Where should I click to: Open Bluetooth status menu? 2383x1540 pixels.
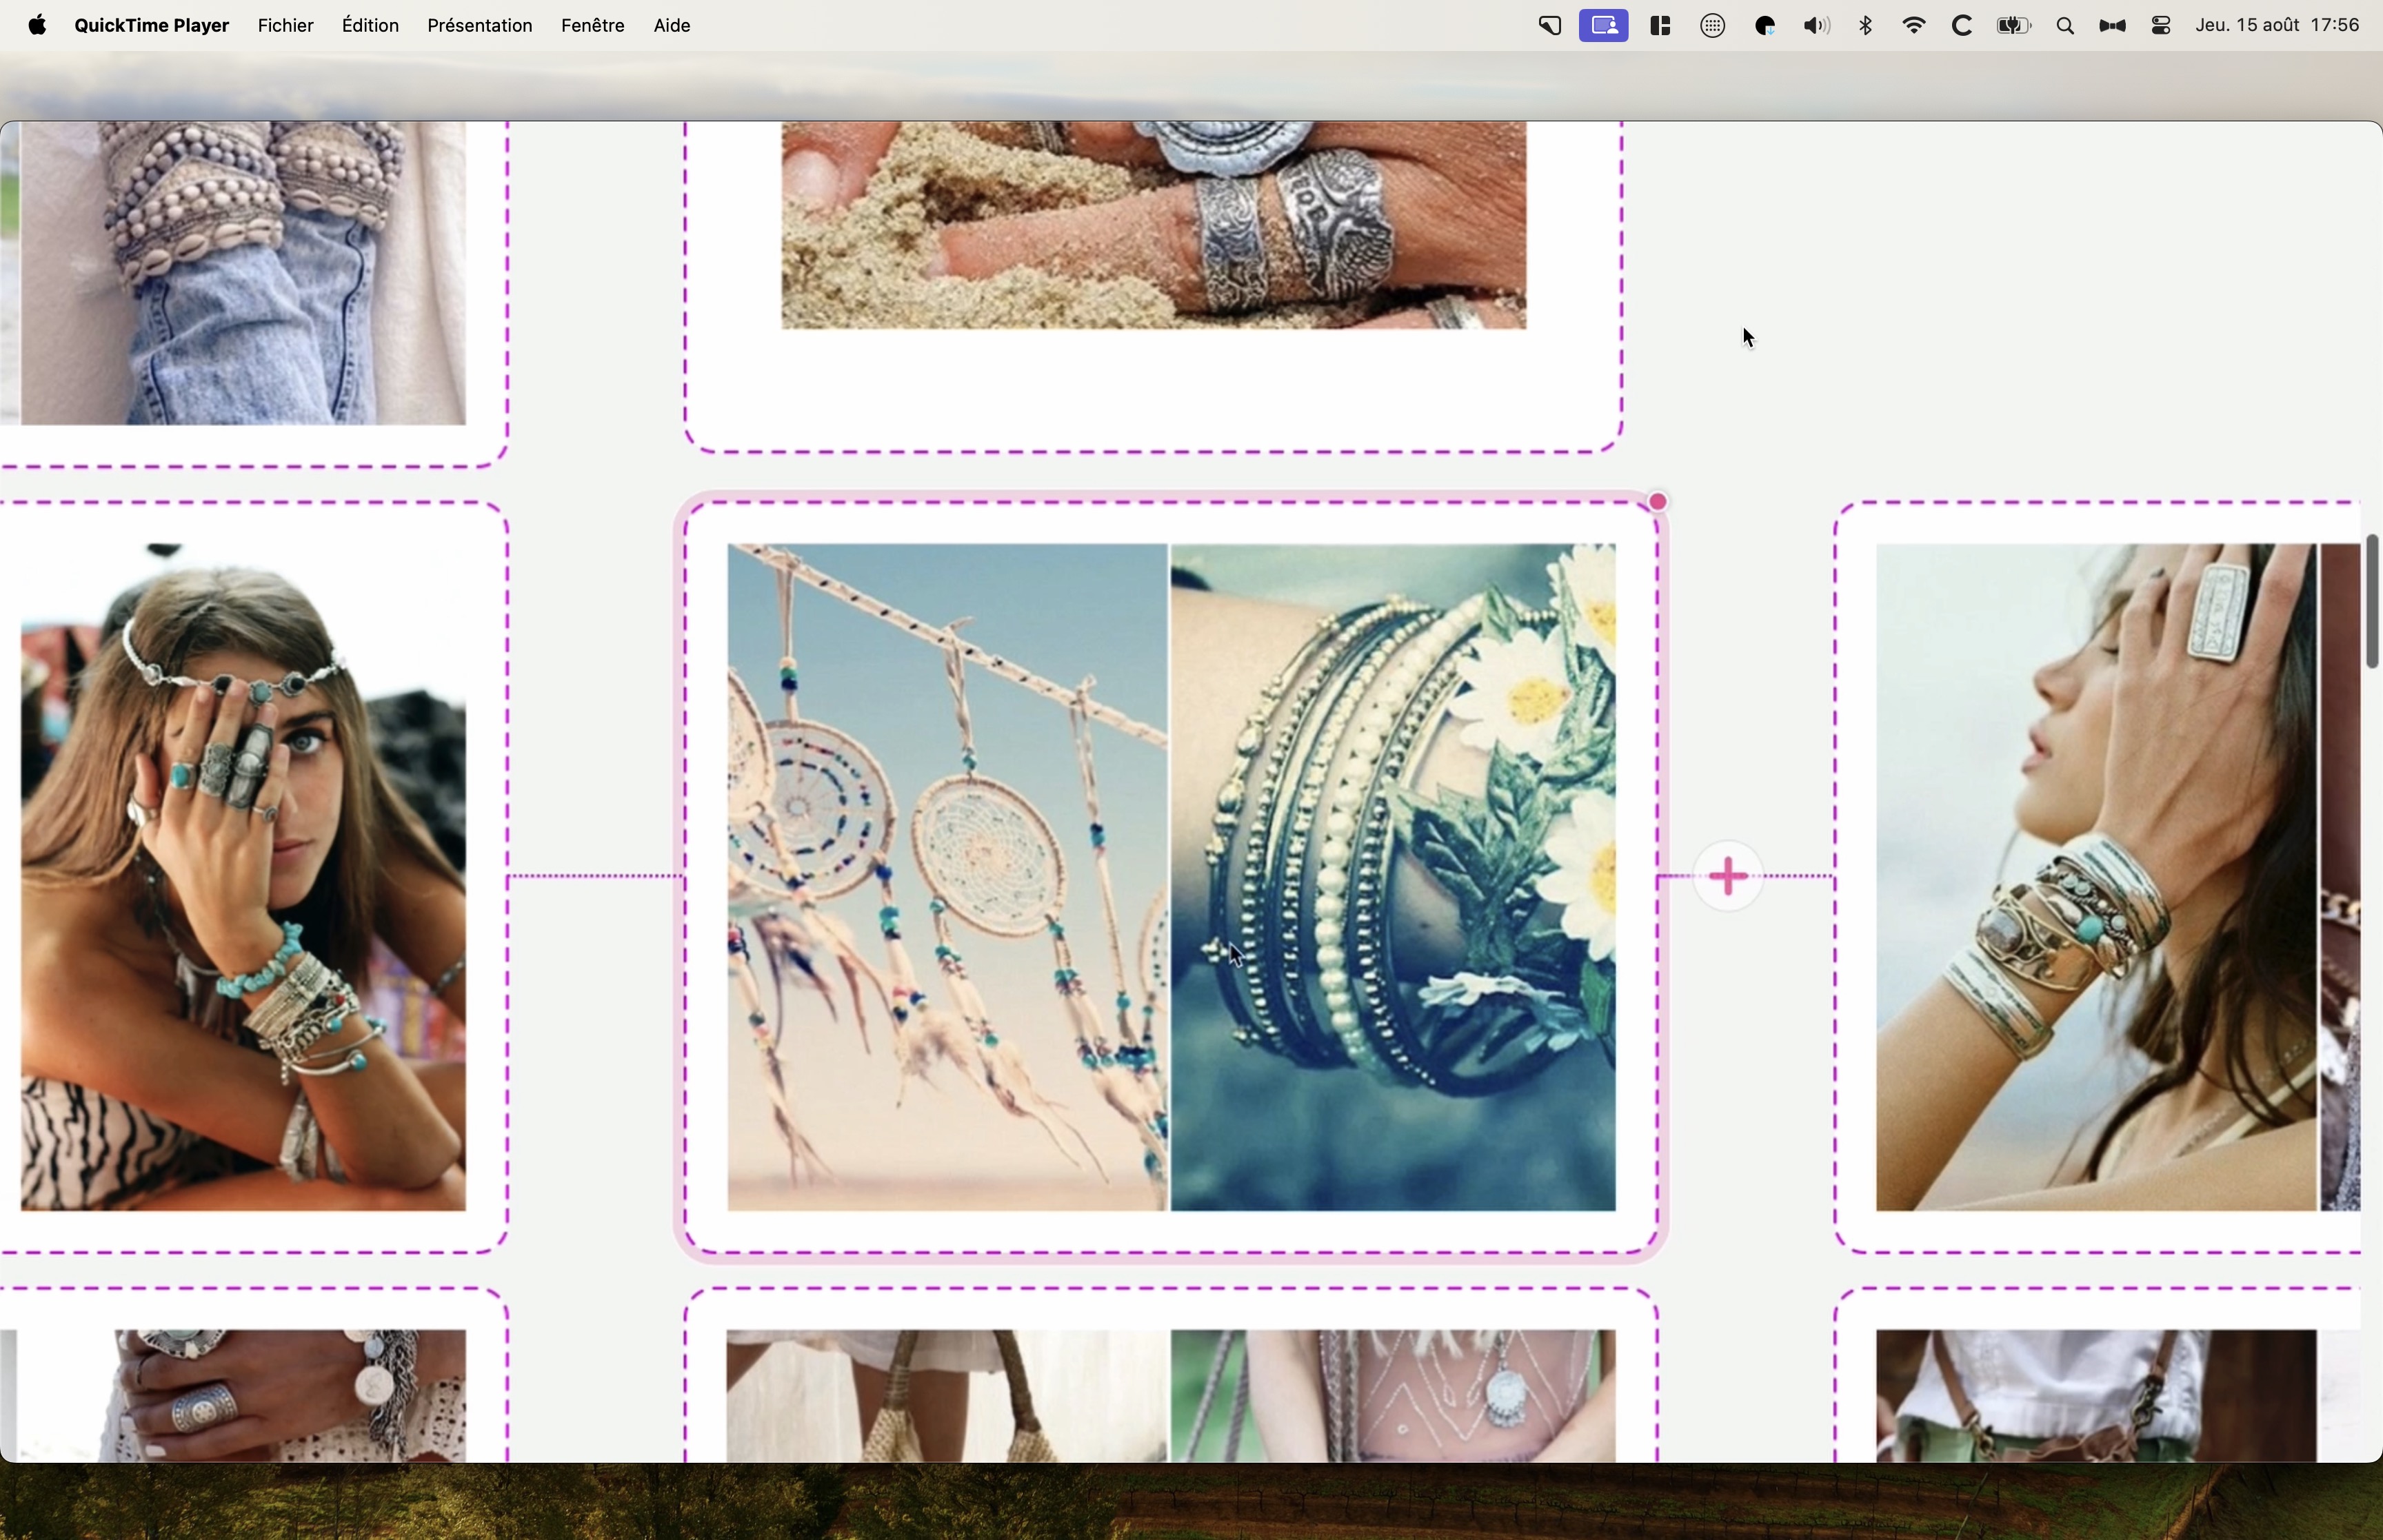click(x=1866, y=26)
